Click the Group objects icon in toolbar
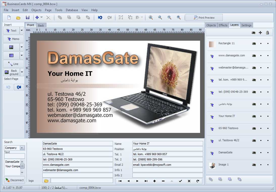The image size is (276, 192). pos(121,17)
